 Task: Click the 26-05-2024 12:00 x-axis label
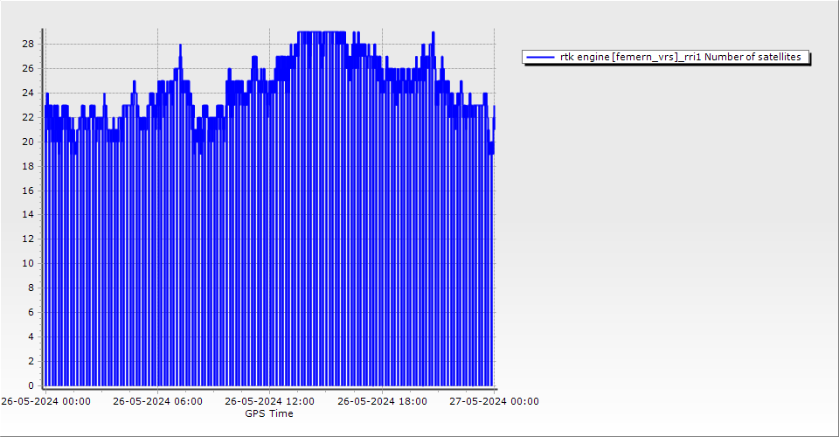(269, 402)
